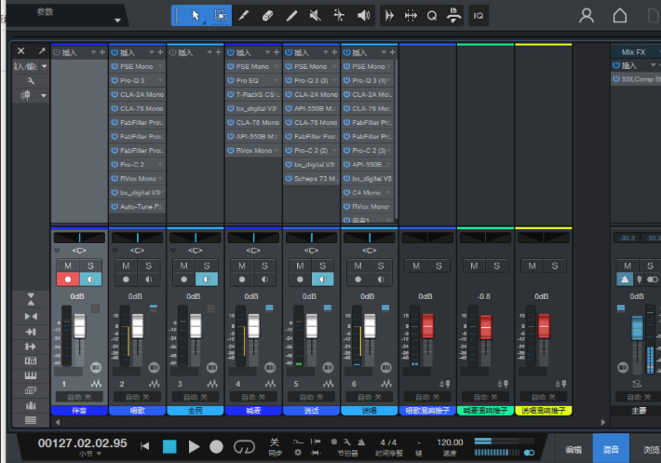The image size is (661, 463).
Task: Open the 参数 dropdown arrow
Action: [117, 20]
